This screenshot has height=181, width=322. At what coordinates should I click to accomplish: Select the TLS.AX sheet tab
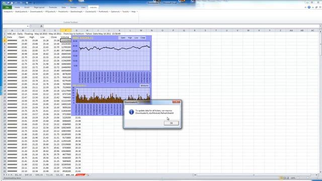click(x=49, y=175)
